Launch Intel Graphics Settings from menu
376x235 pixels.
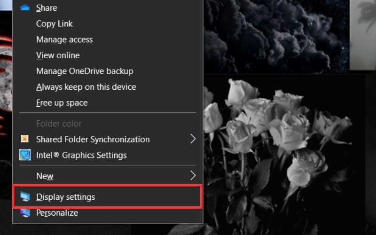pos(108,155)
